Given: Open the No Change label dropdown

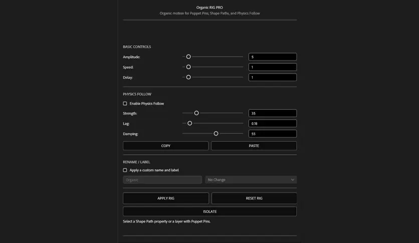Looking at the screenshot, I should pos(251,180).
